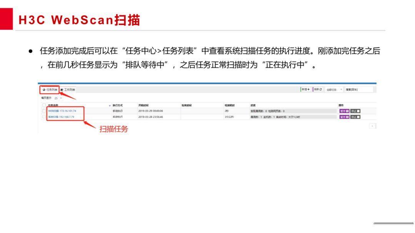Pause the 系统扫描-192.168.7.79 task
Viewport: 415px width, 233px height.
(x=344, y=117)
